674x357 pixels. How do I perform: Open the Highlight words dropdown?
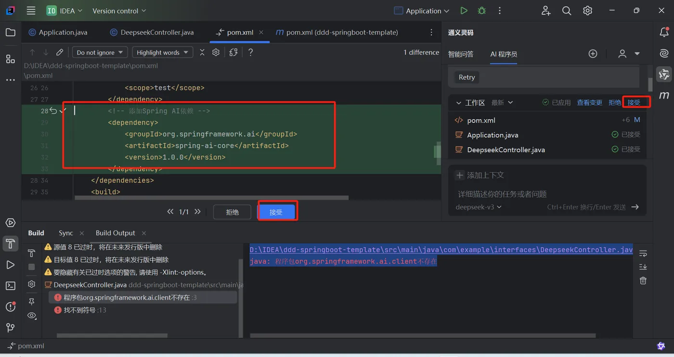(x=163, y=52)
